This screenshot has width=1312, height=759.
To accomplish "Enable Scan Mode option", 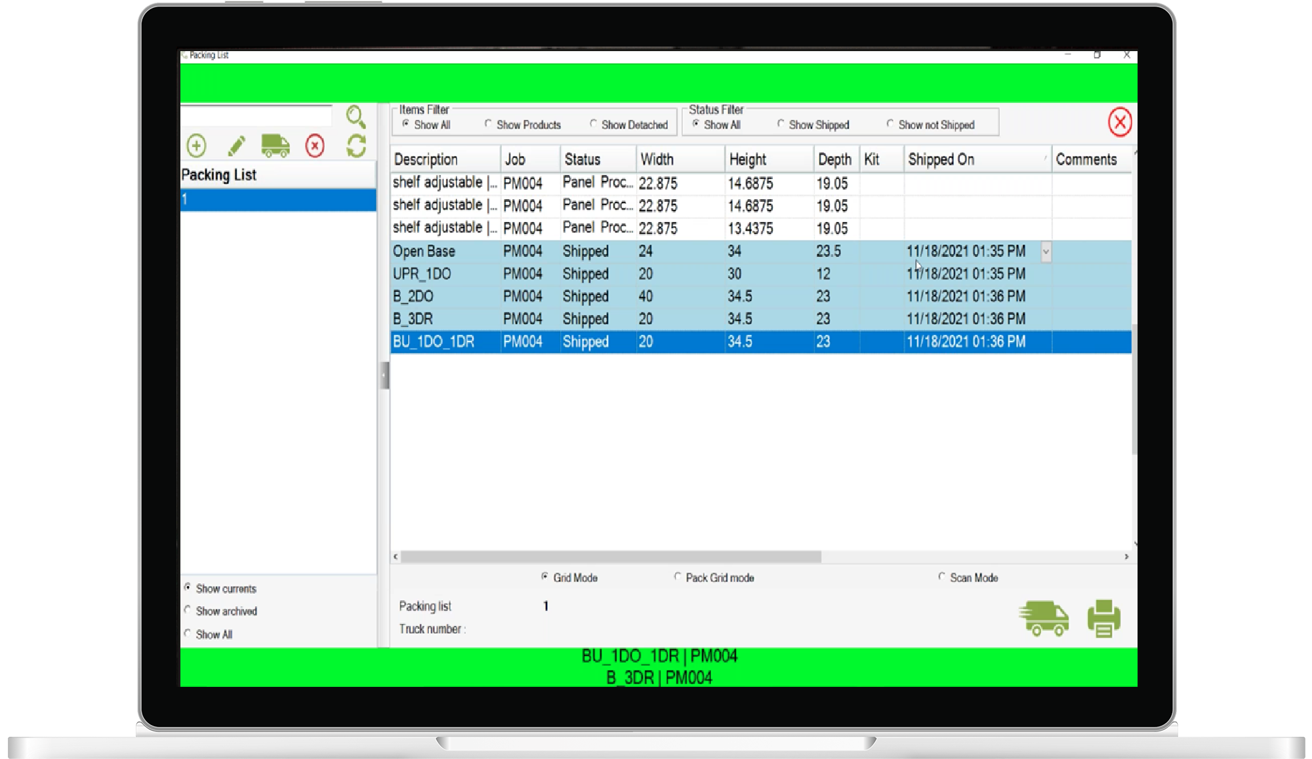I will tap(942, 577).
